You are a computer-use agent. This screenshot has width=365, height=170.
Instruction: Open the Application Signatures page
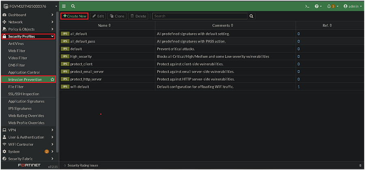pos(26,101)
